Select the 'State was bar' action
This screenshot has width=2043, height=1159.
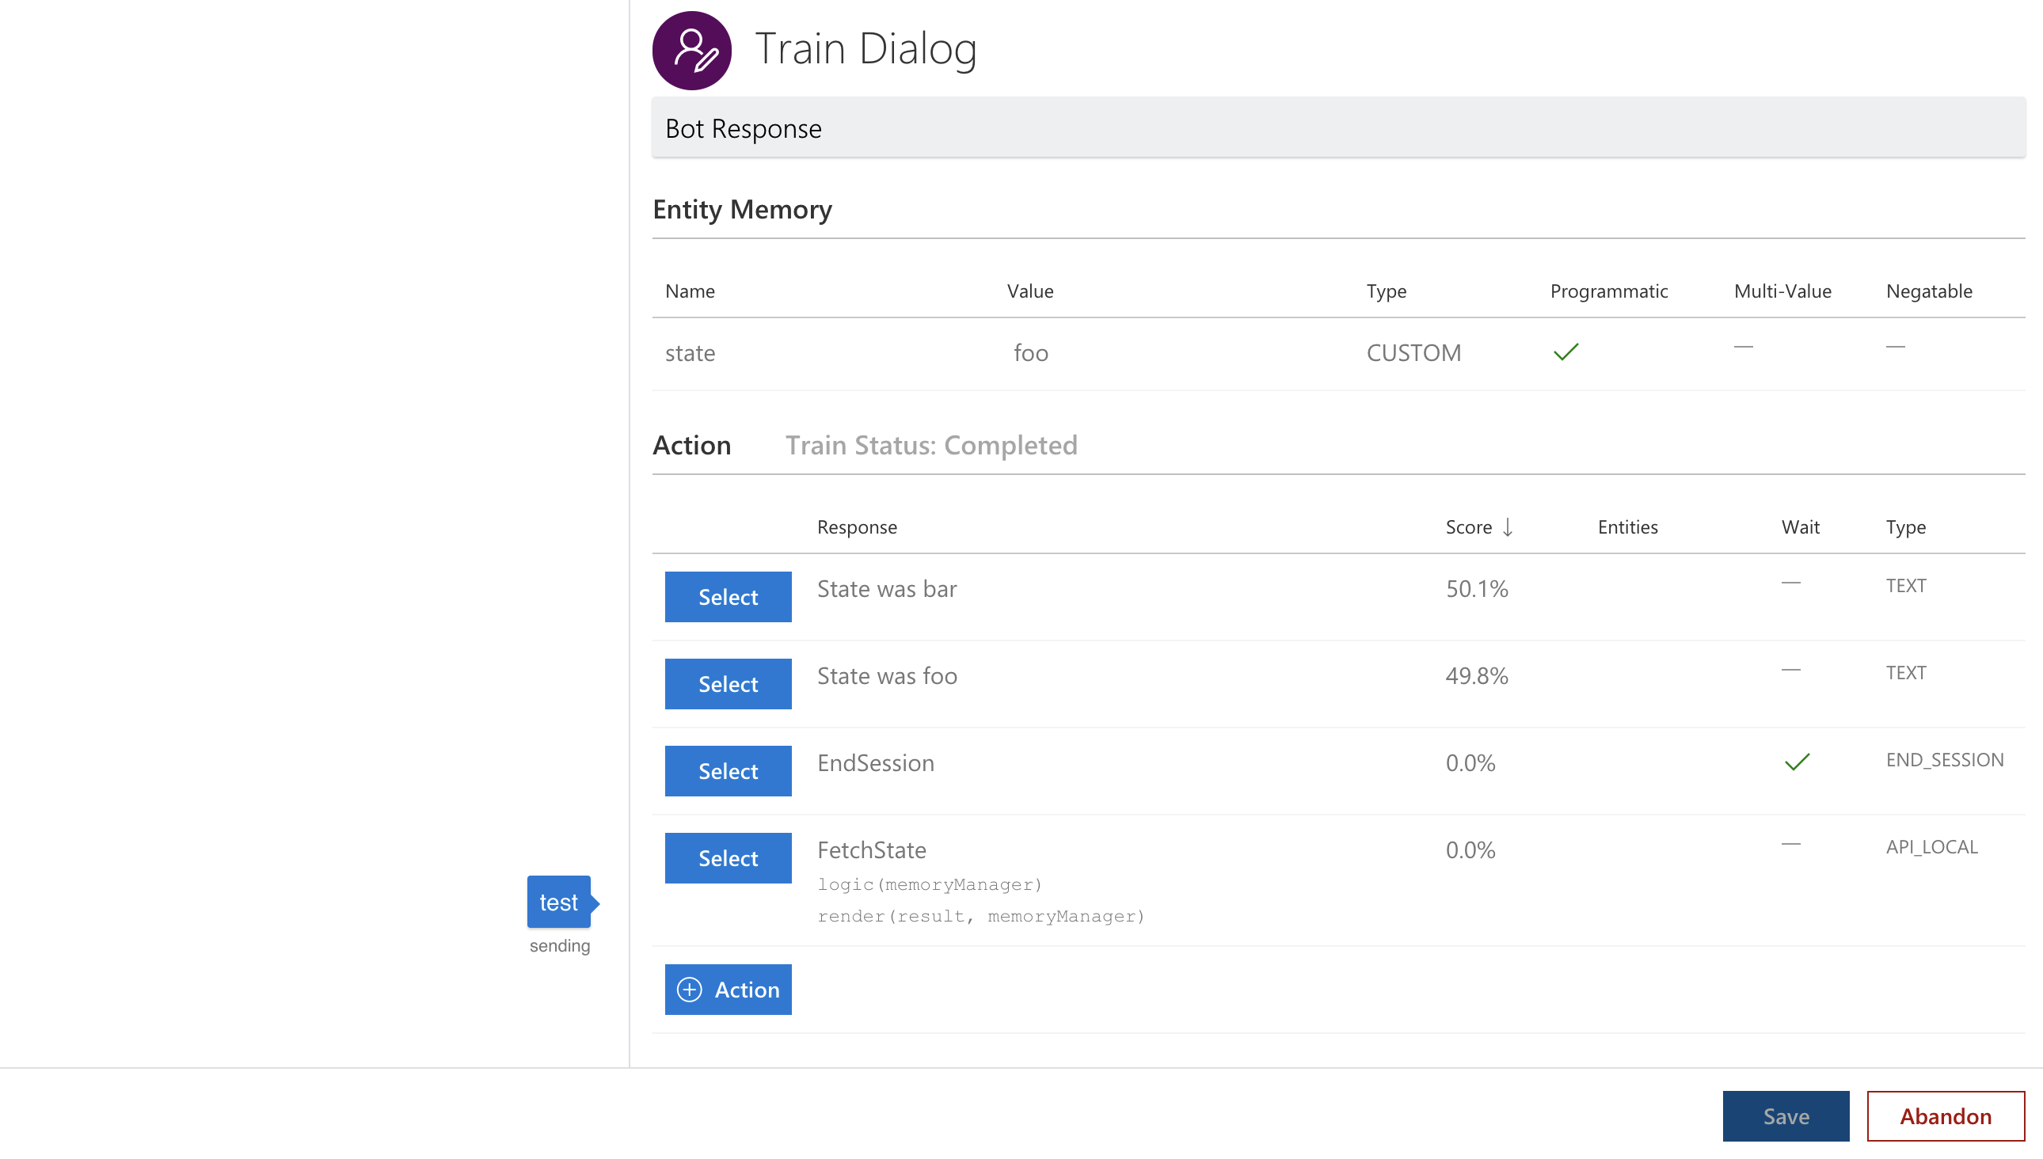point(728,597)
